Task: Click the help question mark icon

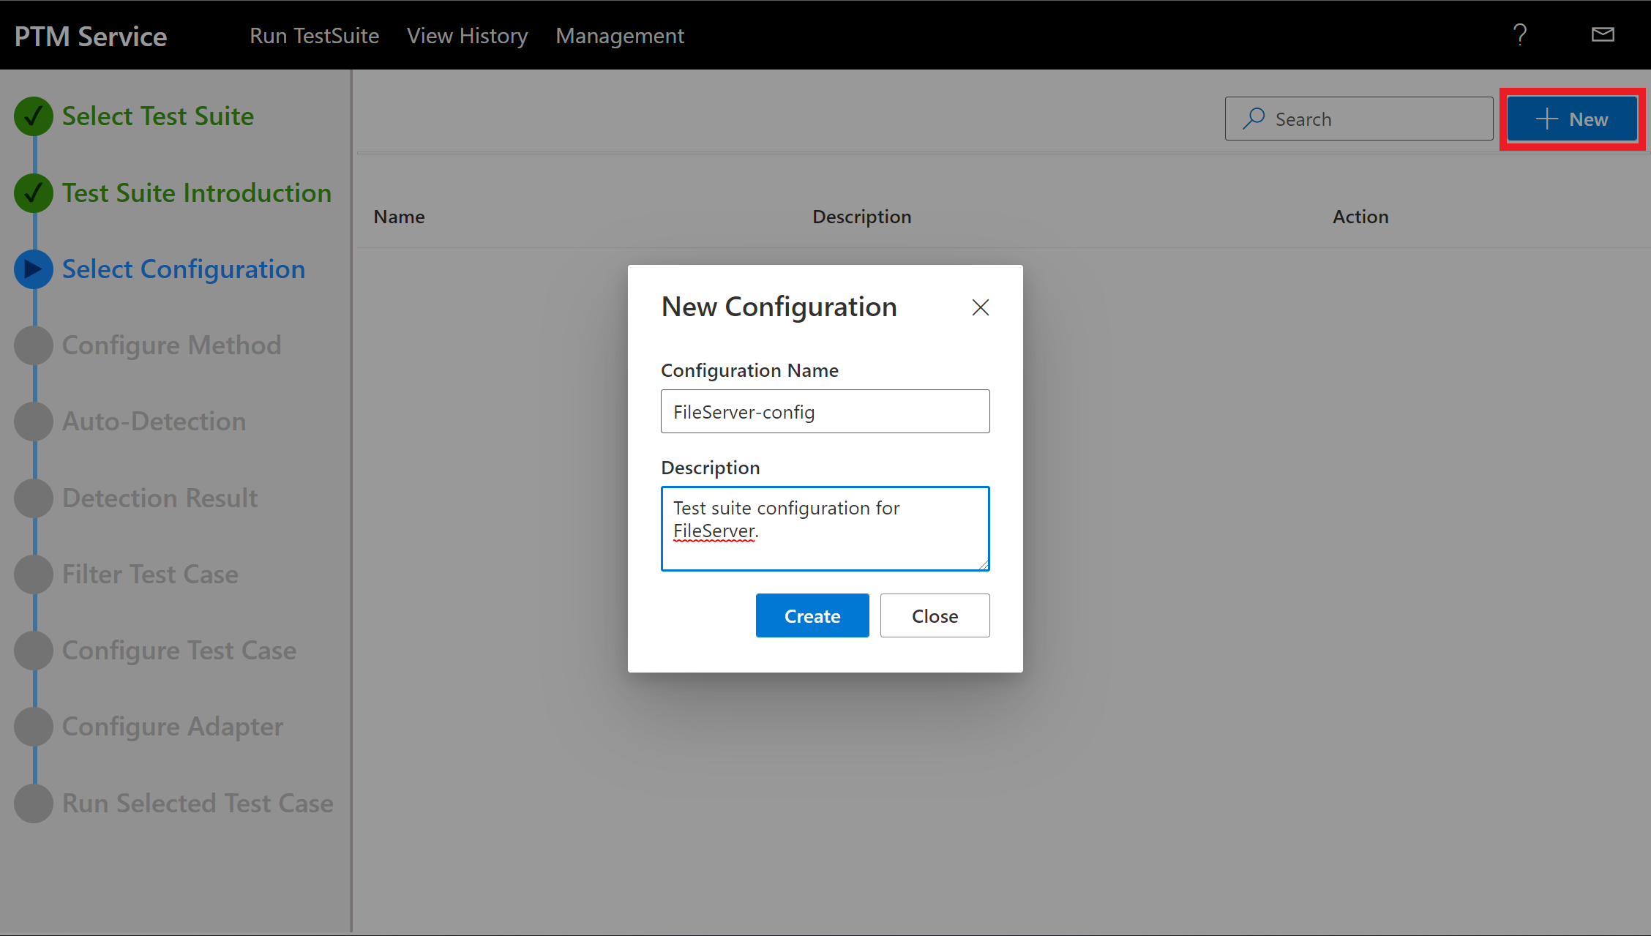Action: [1519, 35]
